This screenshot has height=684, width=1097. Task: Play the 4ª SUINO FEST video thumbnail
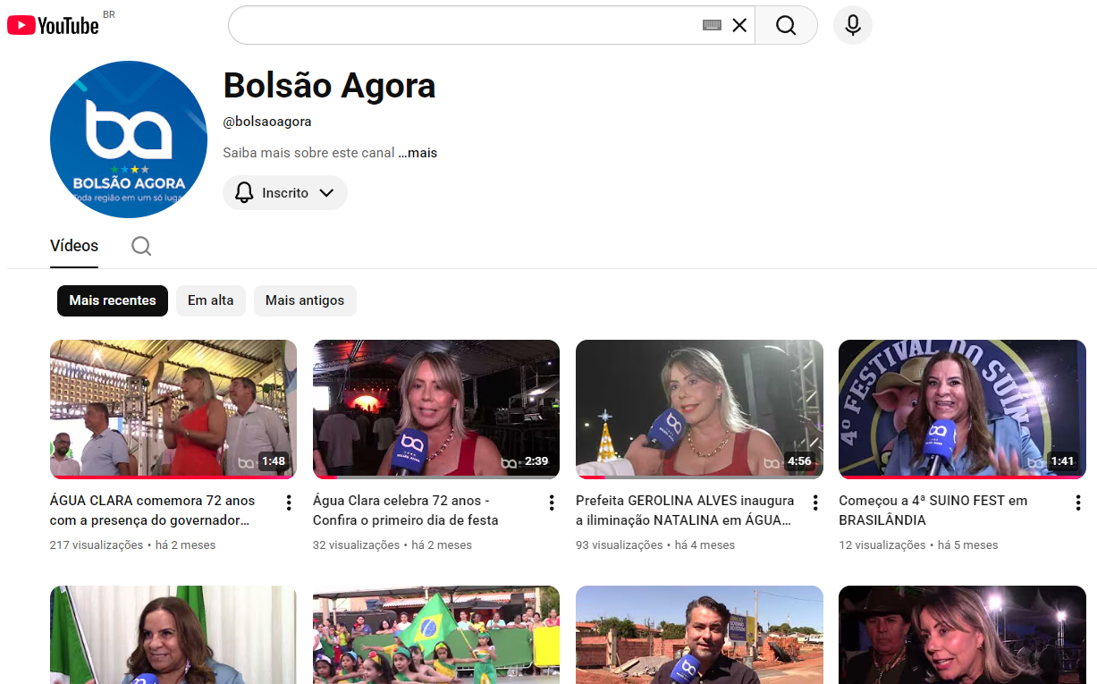pyautogui.click(x=962, y=410)
